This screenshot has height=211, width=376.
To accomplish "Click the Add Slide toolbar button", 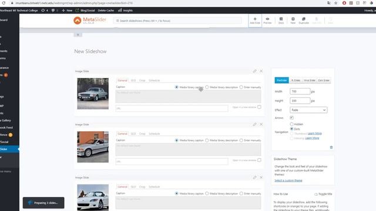I will tap(255, 21).
